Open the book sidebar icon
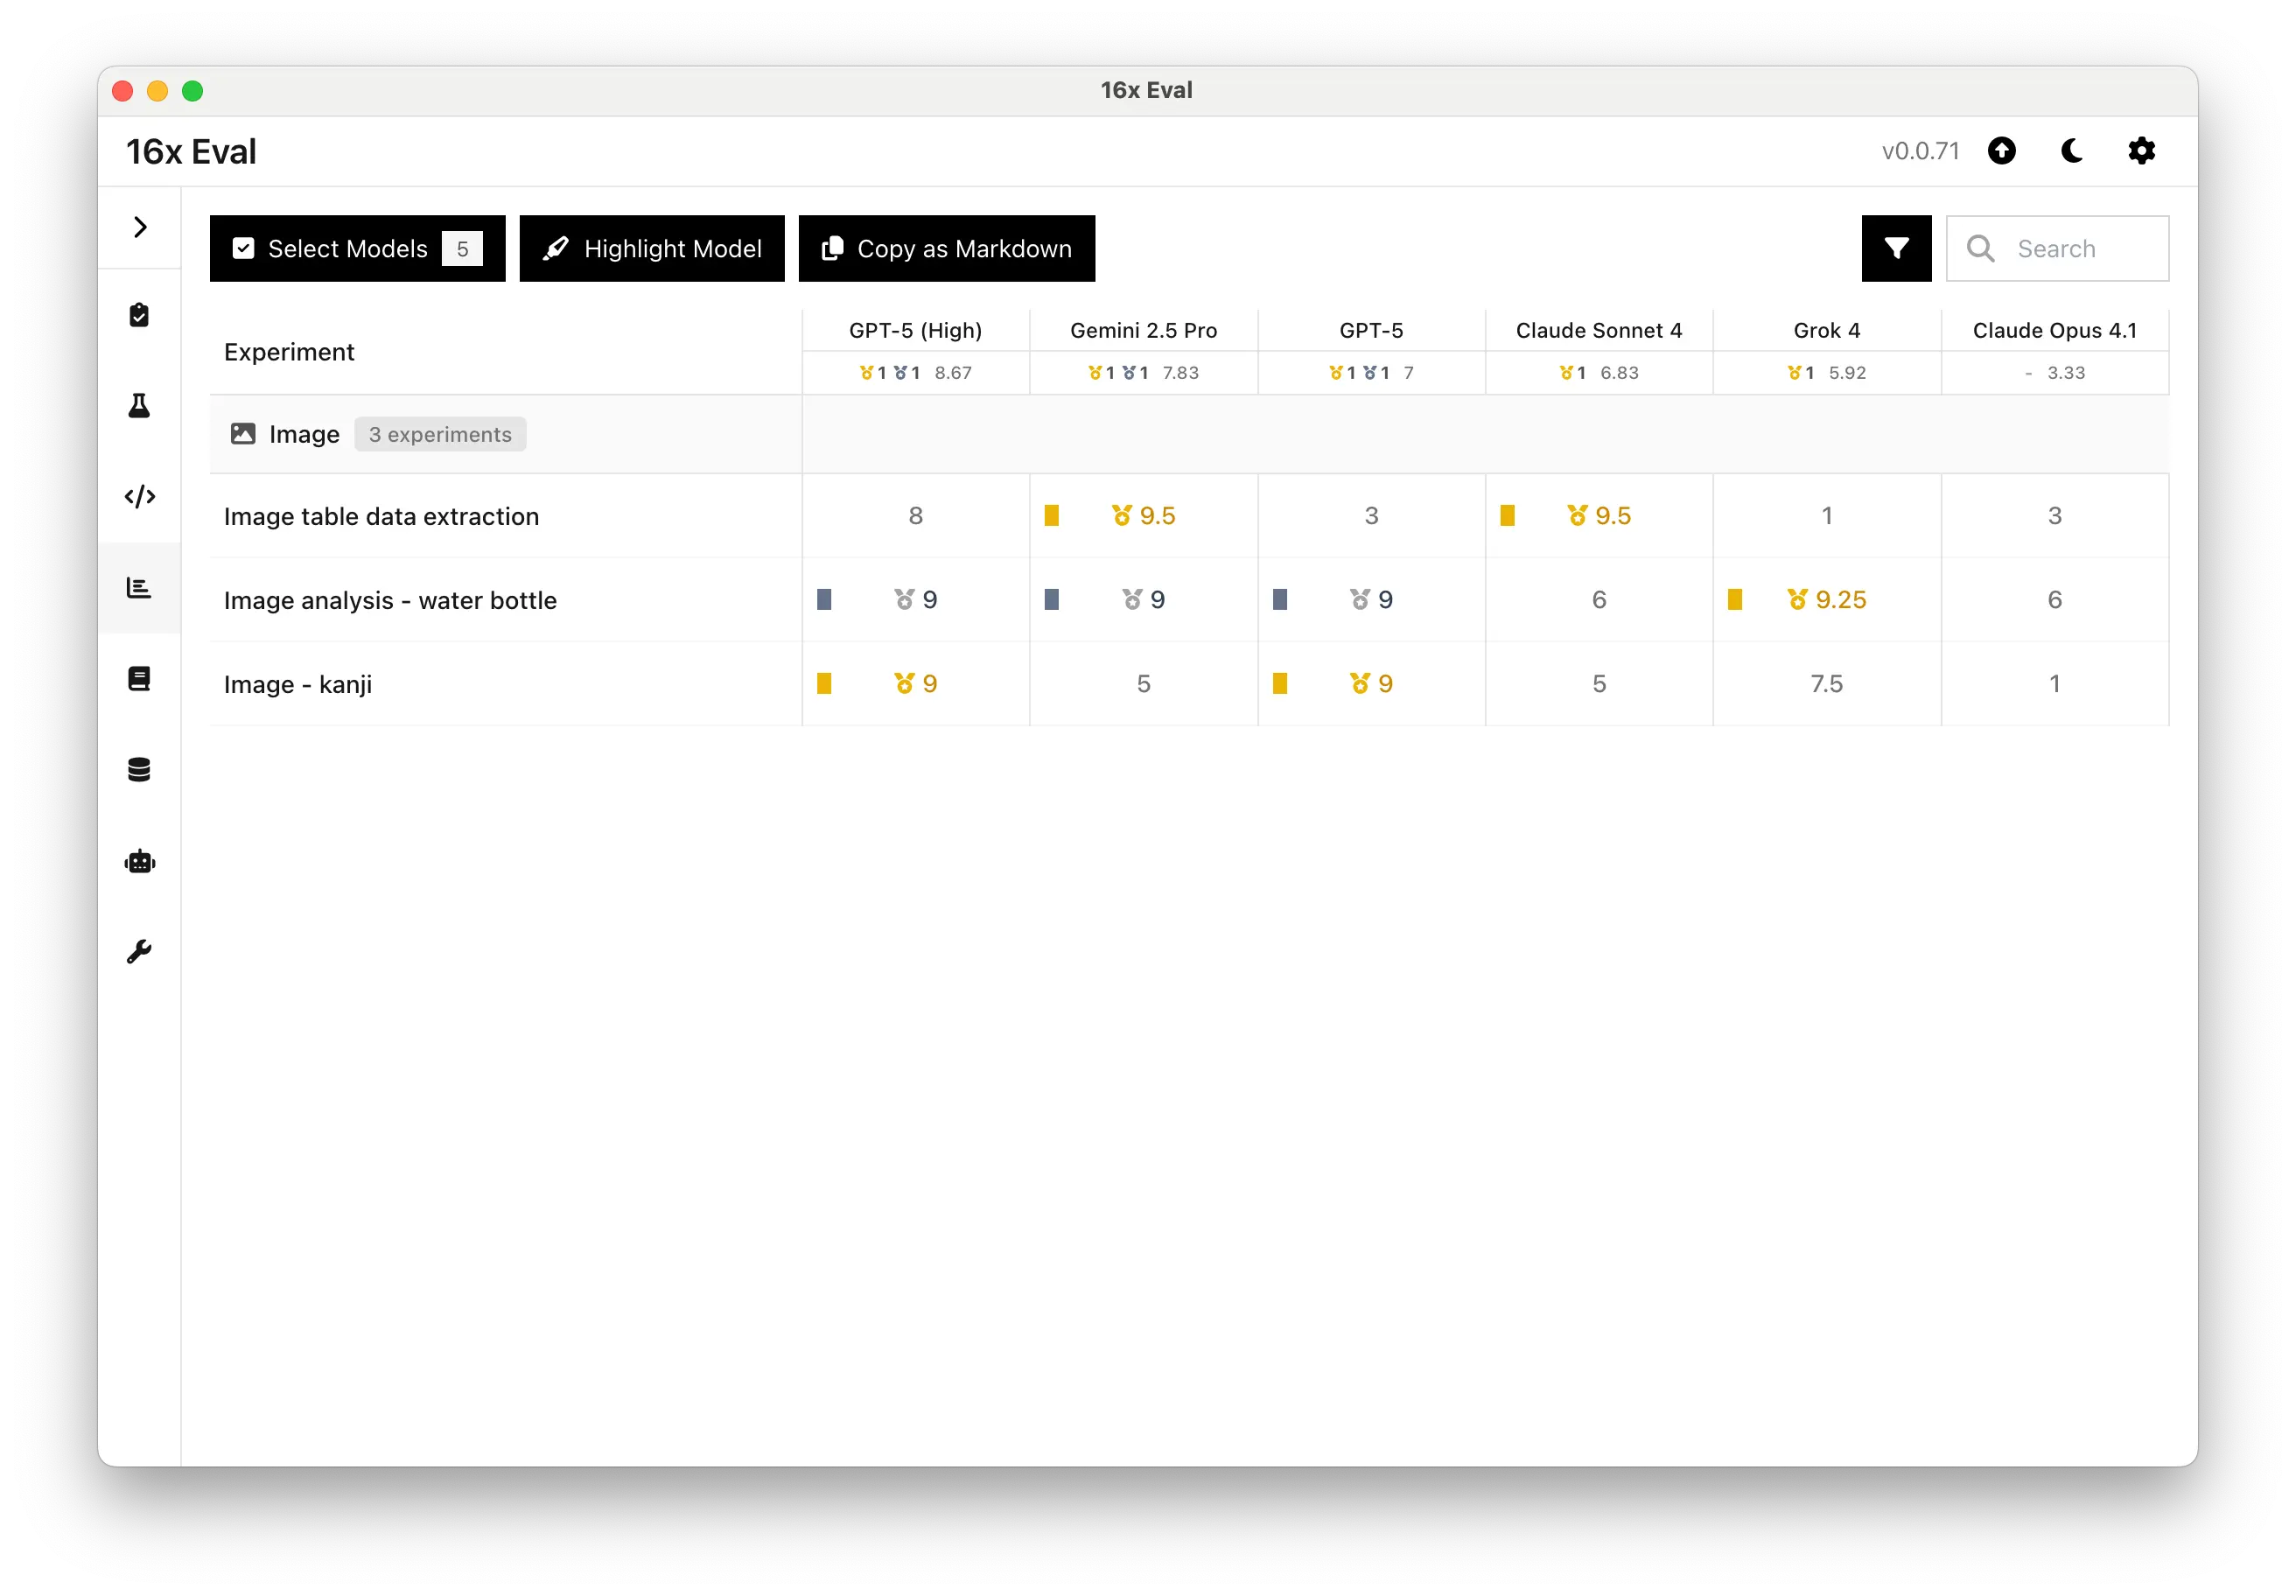This screenshot has height=1596, width=2296. pyautogui.click(x=139, y=679)
